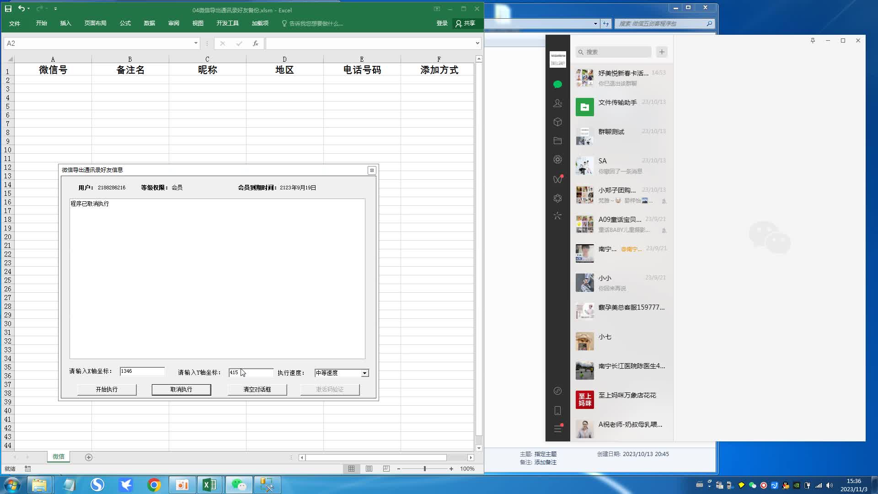Open the SA chat conversation

point(621,166)
